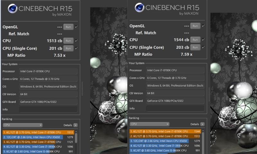The height and width of the screenshot is (154, 257).
Task: Click the Info text field in the right window
Action: click(175, 108)
